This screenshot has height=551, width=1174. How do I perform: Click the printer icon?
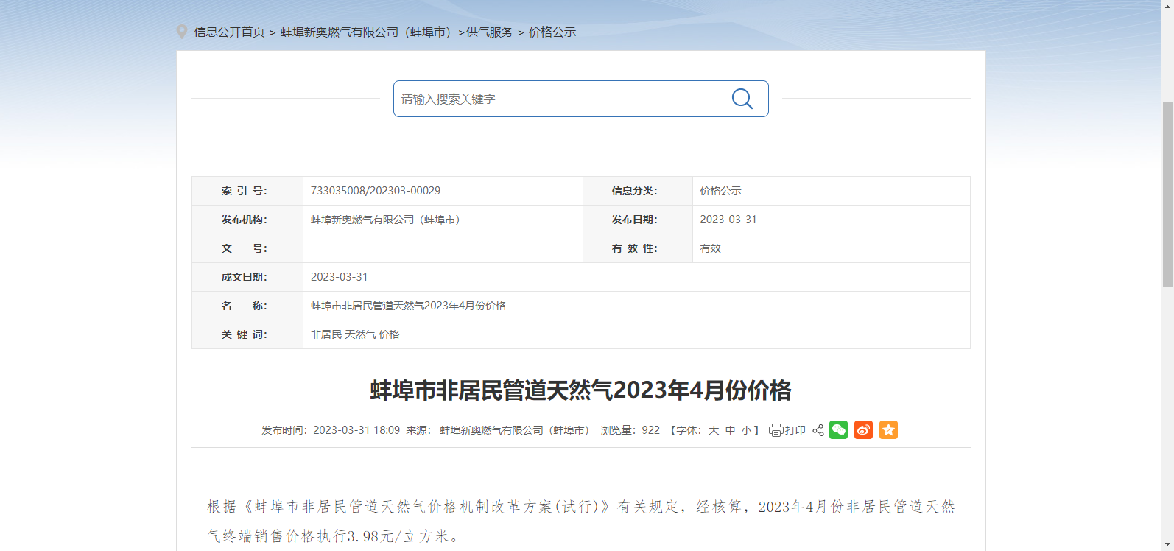[776, 430]
